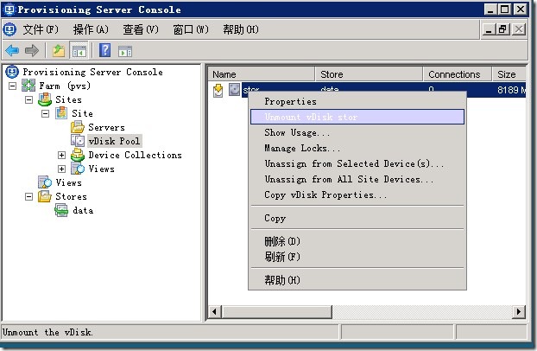Collapse the Sites tree node
The height and width of the screenshot is (351, 537).
point(29,99)
